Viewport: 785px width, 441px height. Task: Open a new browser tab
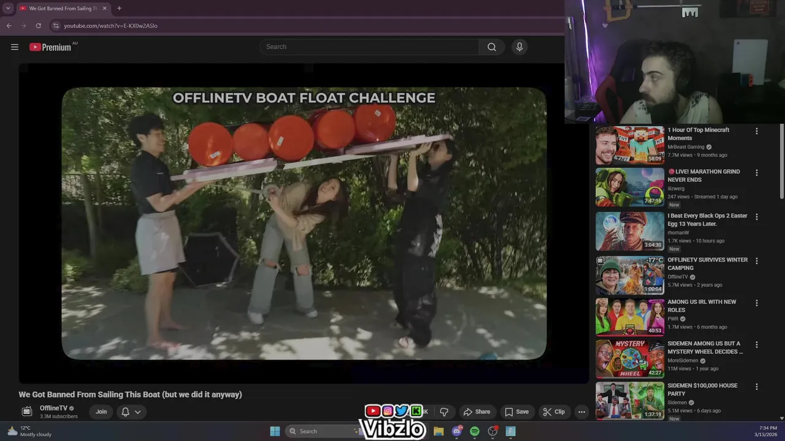tap(119, 9)
